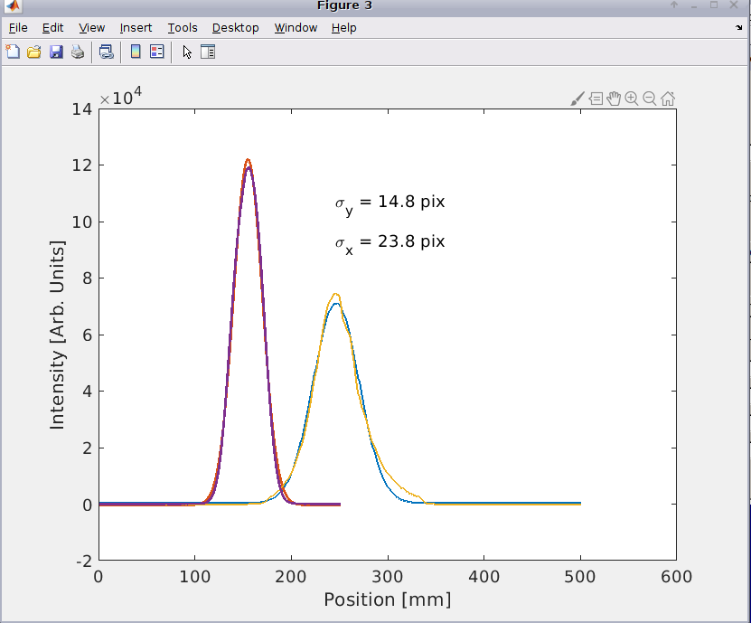The height and width of the screenshot is (623, 751).
Task: Toggle the Edit Plot arrow tool
Action: click(x=187, y=52)
